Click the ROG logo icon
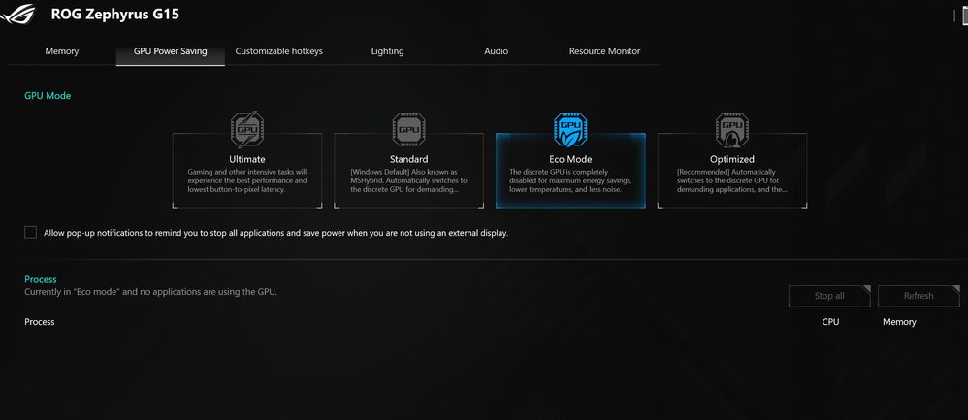Viewport: 968px width, 420px height. point(18,14)
